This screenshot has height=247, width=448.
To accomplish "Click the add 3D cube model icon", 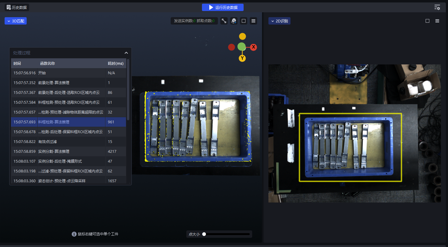I will (x=234, y=21).
